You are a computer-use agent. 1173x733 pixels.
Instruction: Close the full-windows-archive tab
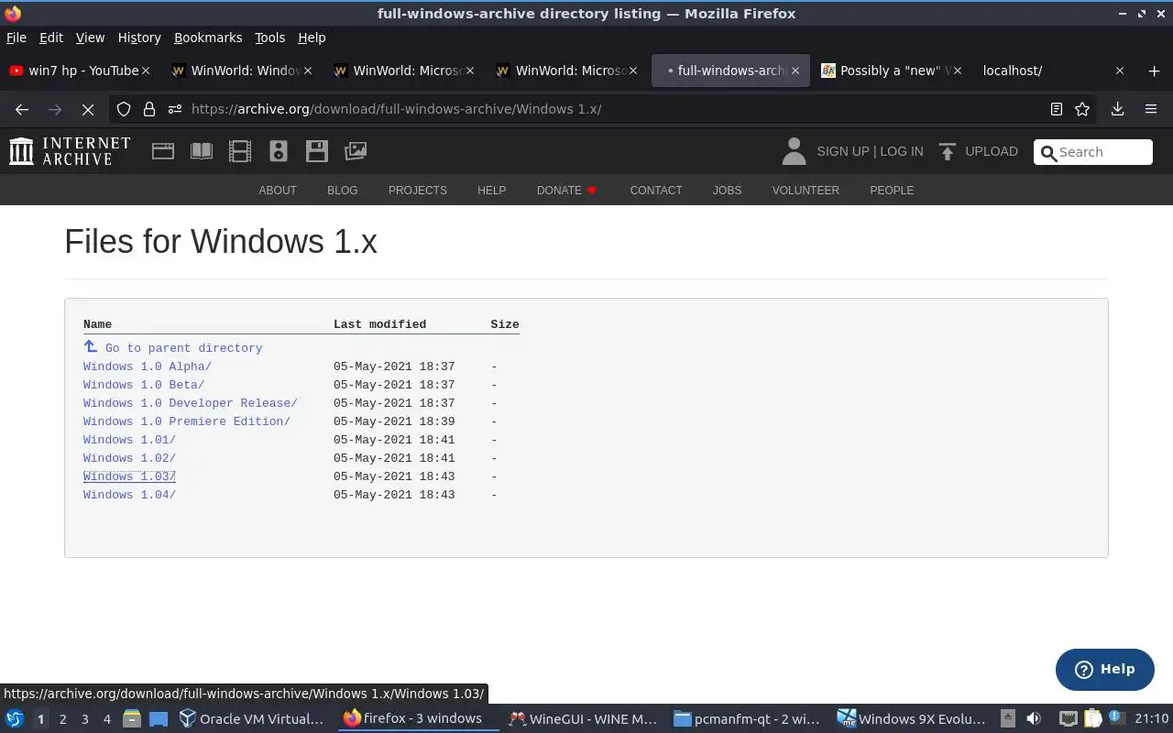795,71
